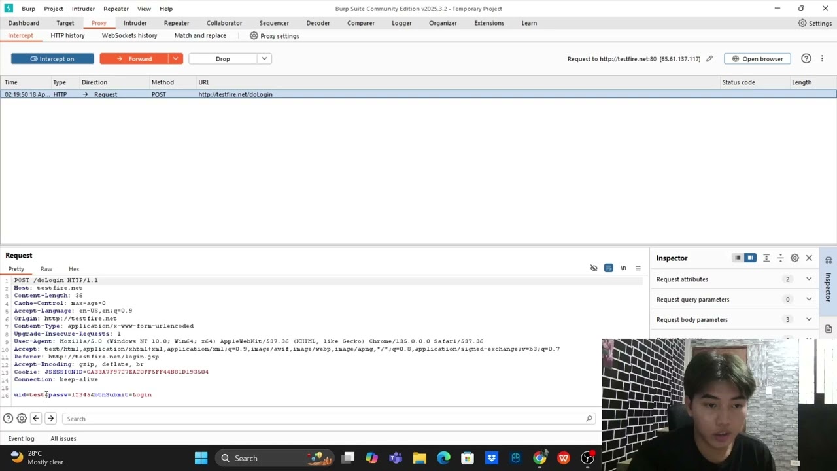Click the JSESSIONID cookie line
Viewport: 837px width, 471px height.
click(111, 372)
